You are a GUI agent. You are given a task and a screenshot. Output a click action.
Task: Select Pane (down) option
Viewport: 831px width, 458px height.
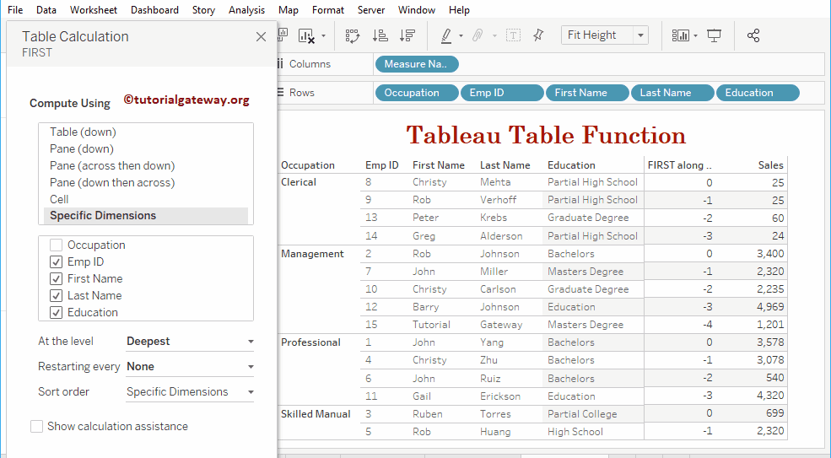pyautogui.click(x=146, y=149)
